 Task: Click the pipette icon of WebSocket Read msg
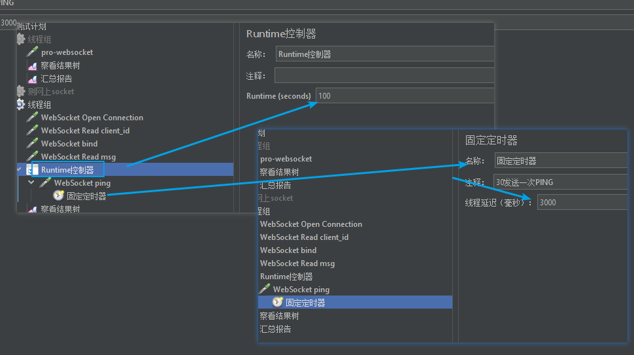point(32,156)
